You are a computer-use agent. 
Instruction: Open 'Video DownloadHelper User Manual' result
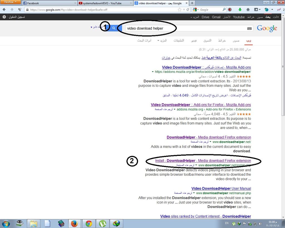(221, 188)
